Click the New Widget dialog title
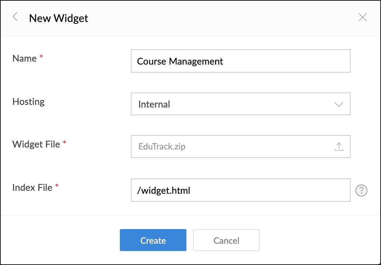Screen dimensions: 381x265 tap(59, 18)
